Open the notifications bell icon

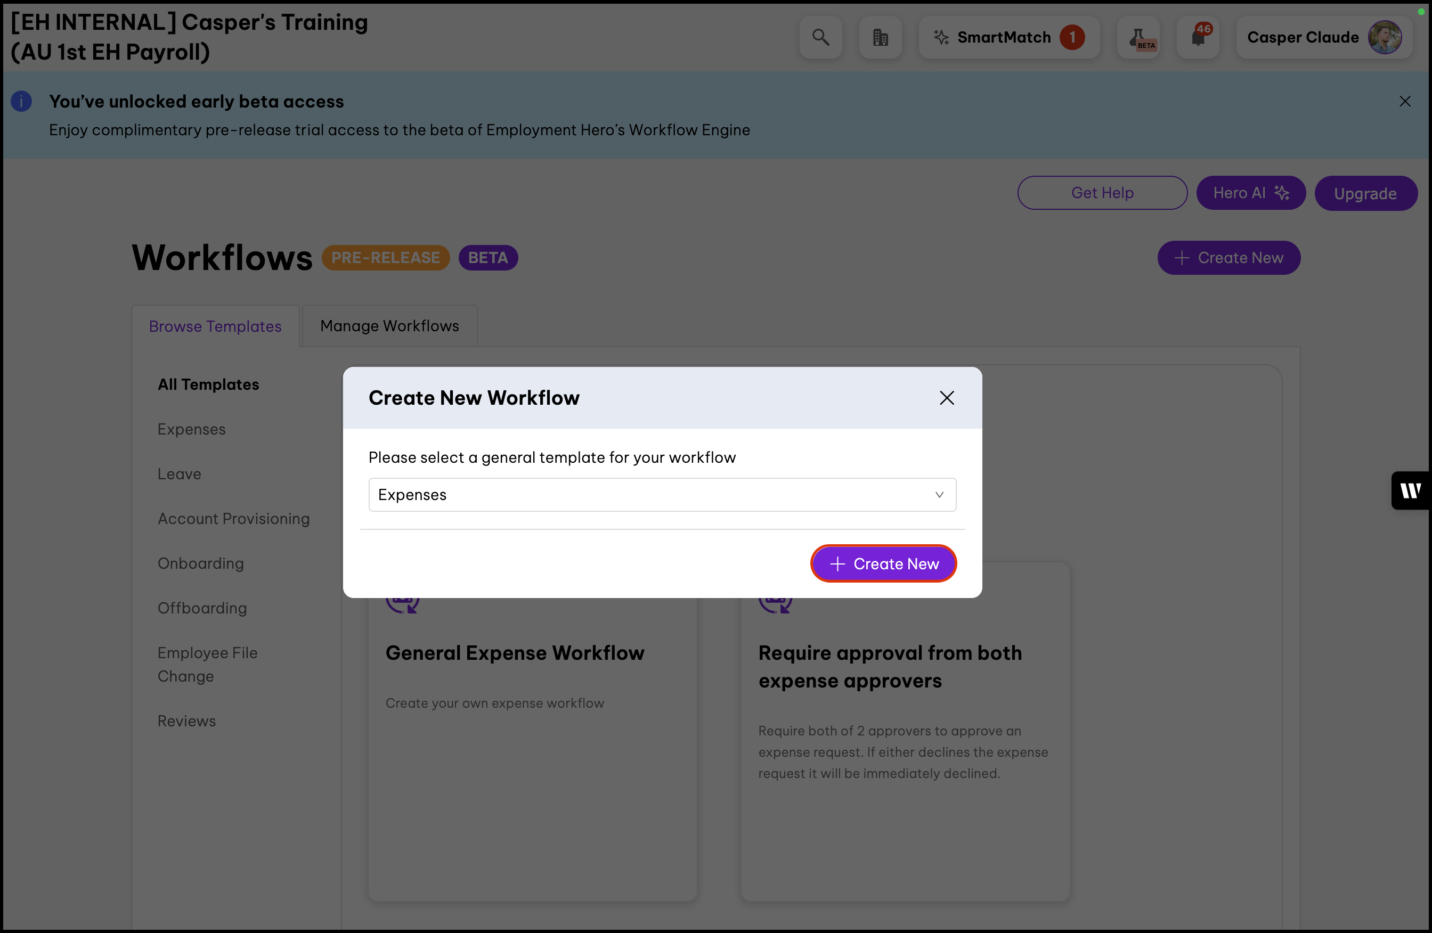pos(1198,37)
